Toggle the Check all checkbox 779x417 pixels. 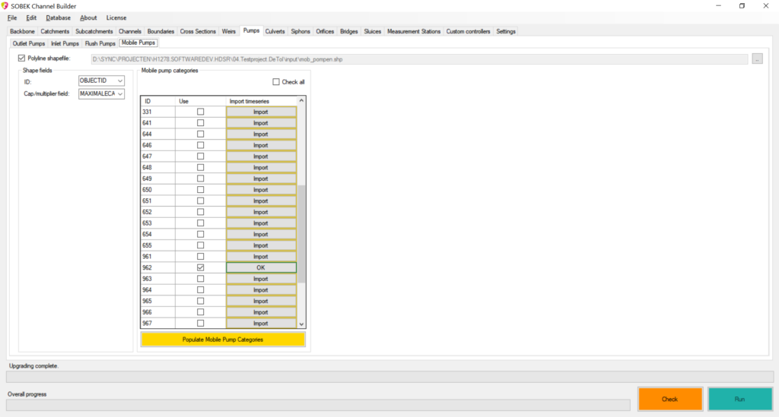tap(276, 82)
